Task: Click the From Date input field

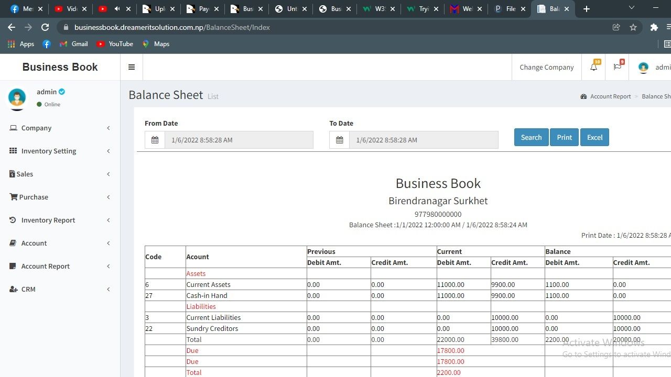Action: tap(239, 140)
